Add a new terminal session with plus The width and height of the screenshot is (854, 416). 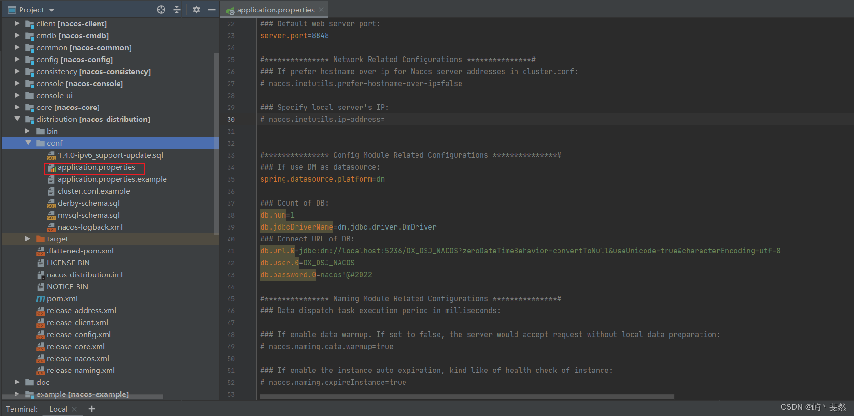[92, 409]
